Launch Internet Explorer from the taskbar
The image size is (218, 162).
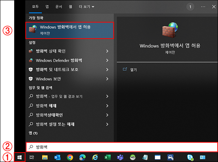point(95,157)
